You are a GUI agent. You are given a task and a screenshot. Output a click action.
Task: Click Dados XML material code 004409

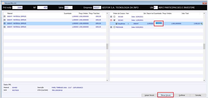tap(15, 88)
